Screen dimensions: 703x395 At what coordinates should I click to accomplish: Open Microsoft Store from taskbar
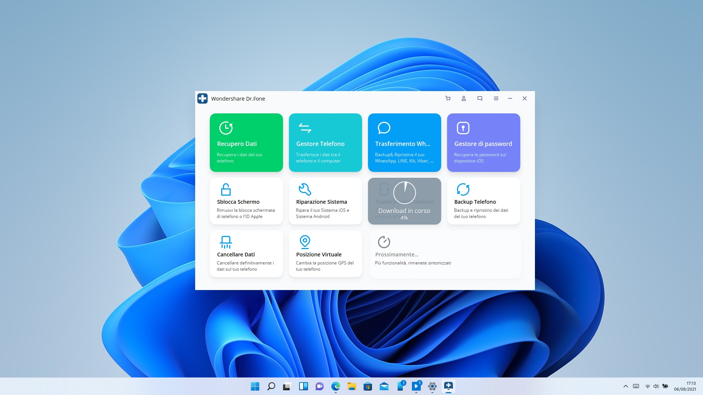[x=368, y=386]
